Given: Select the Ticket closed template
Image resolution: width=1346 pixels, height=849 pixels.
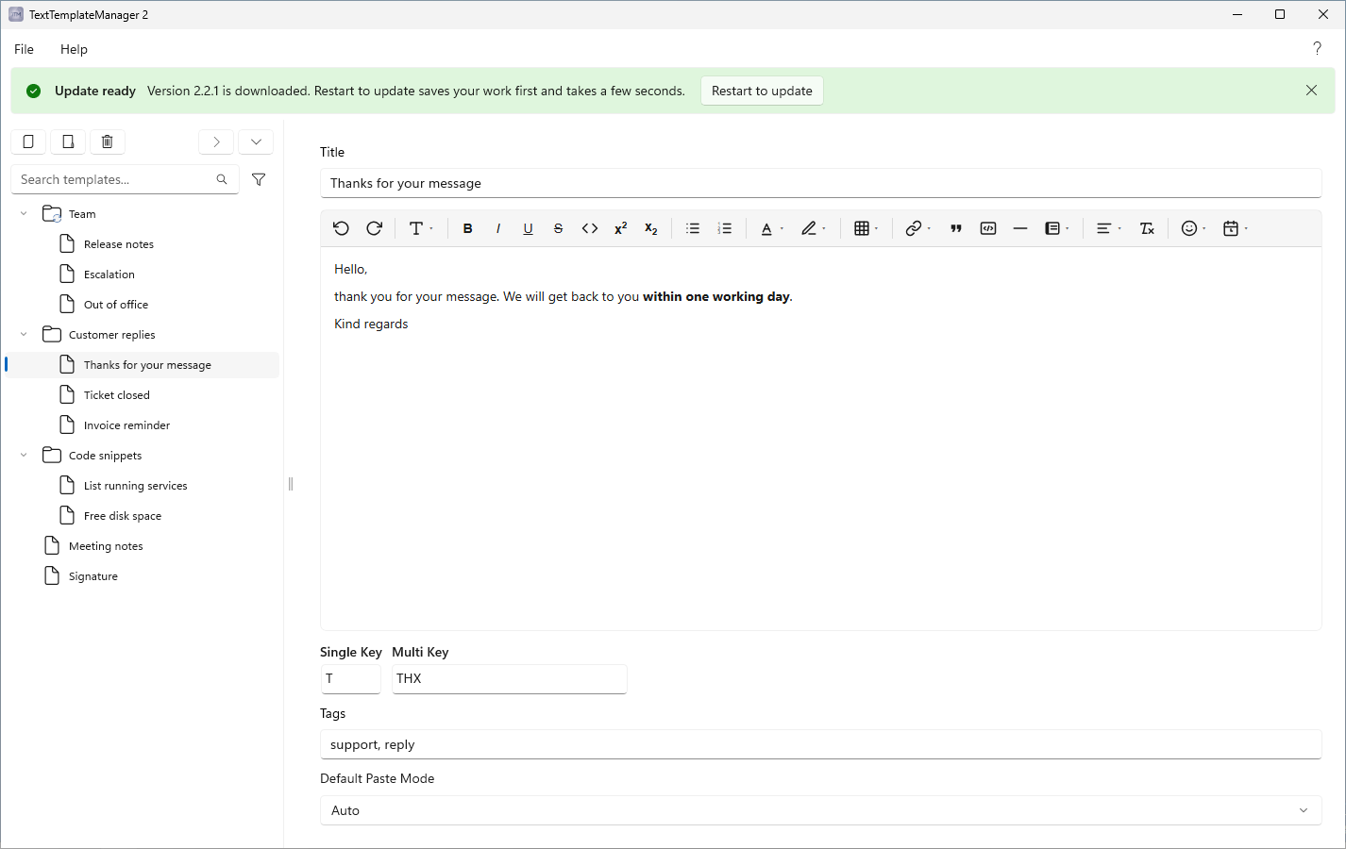Looking at the screenshot, I should point(143,395).
